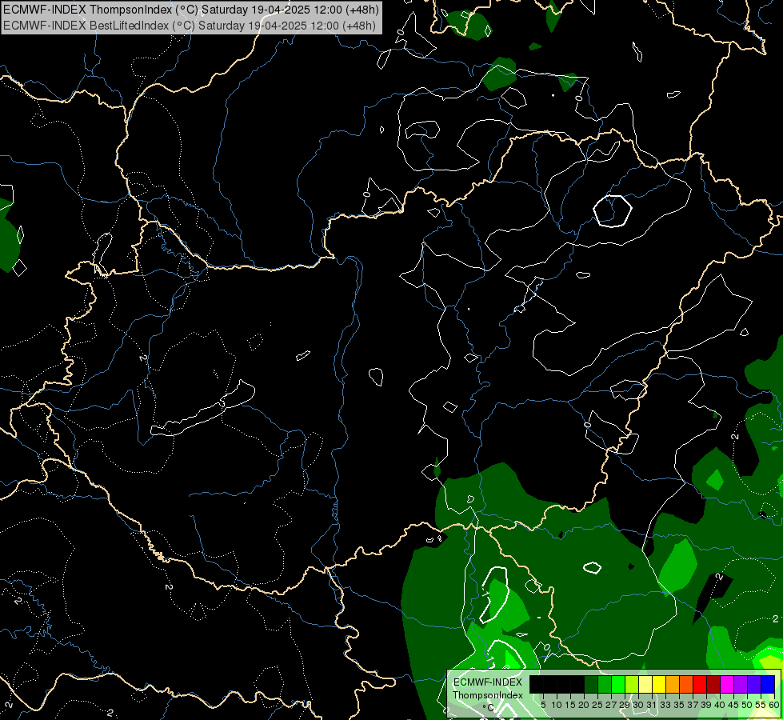783x720 pixels.
Task: Select magenta 40-45 legend swatch
Action: click(x=727, y=684)
